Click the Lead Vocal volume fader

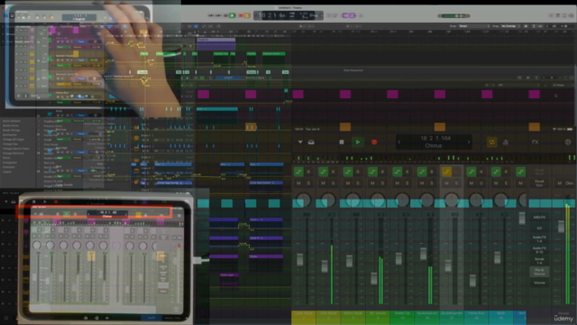300,260
